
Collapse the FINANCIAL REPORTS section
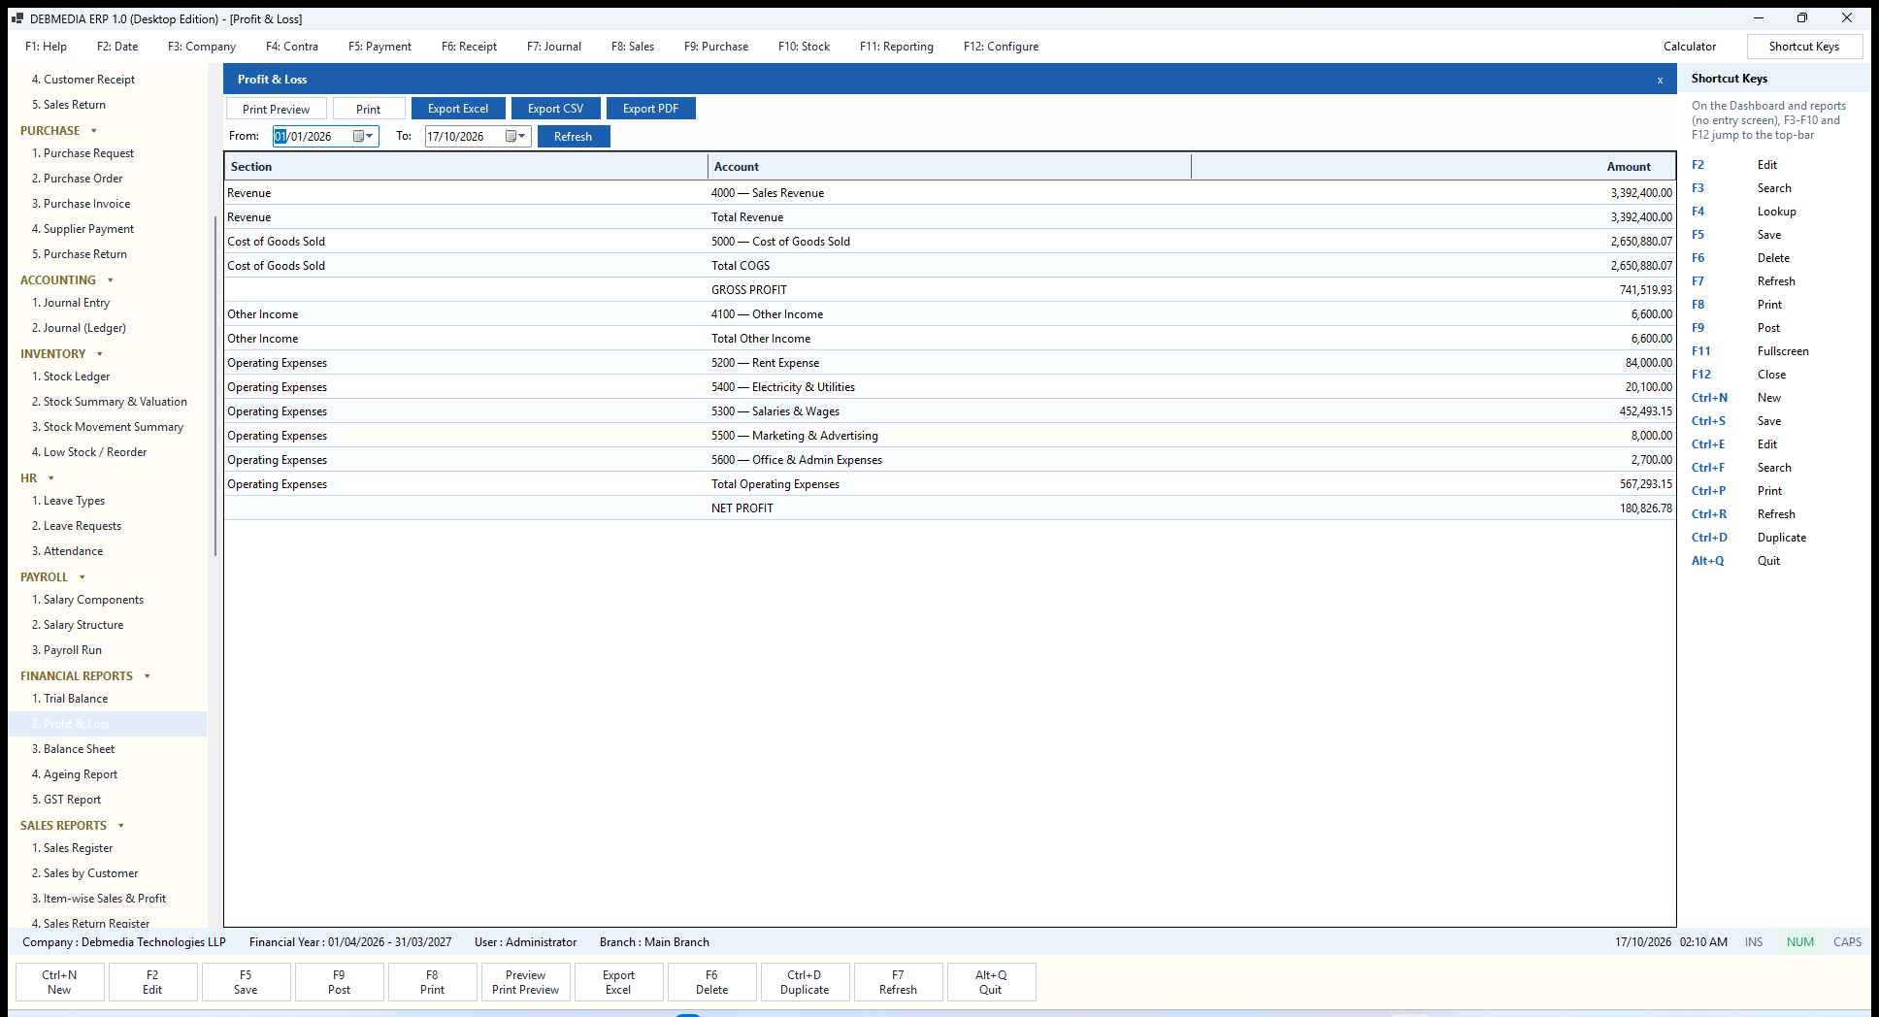point(147,676)
